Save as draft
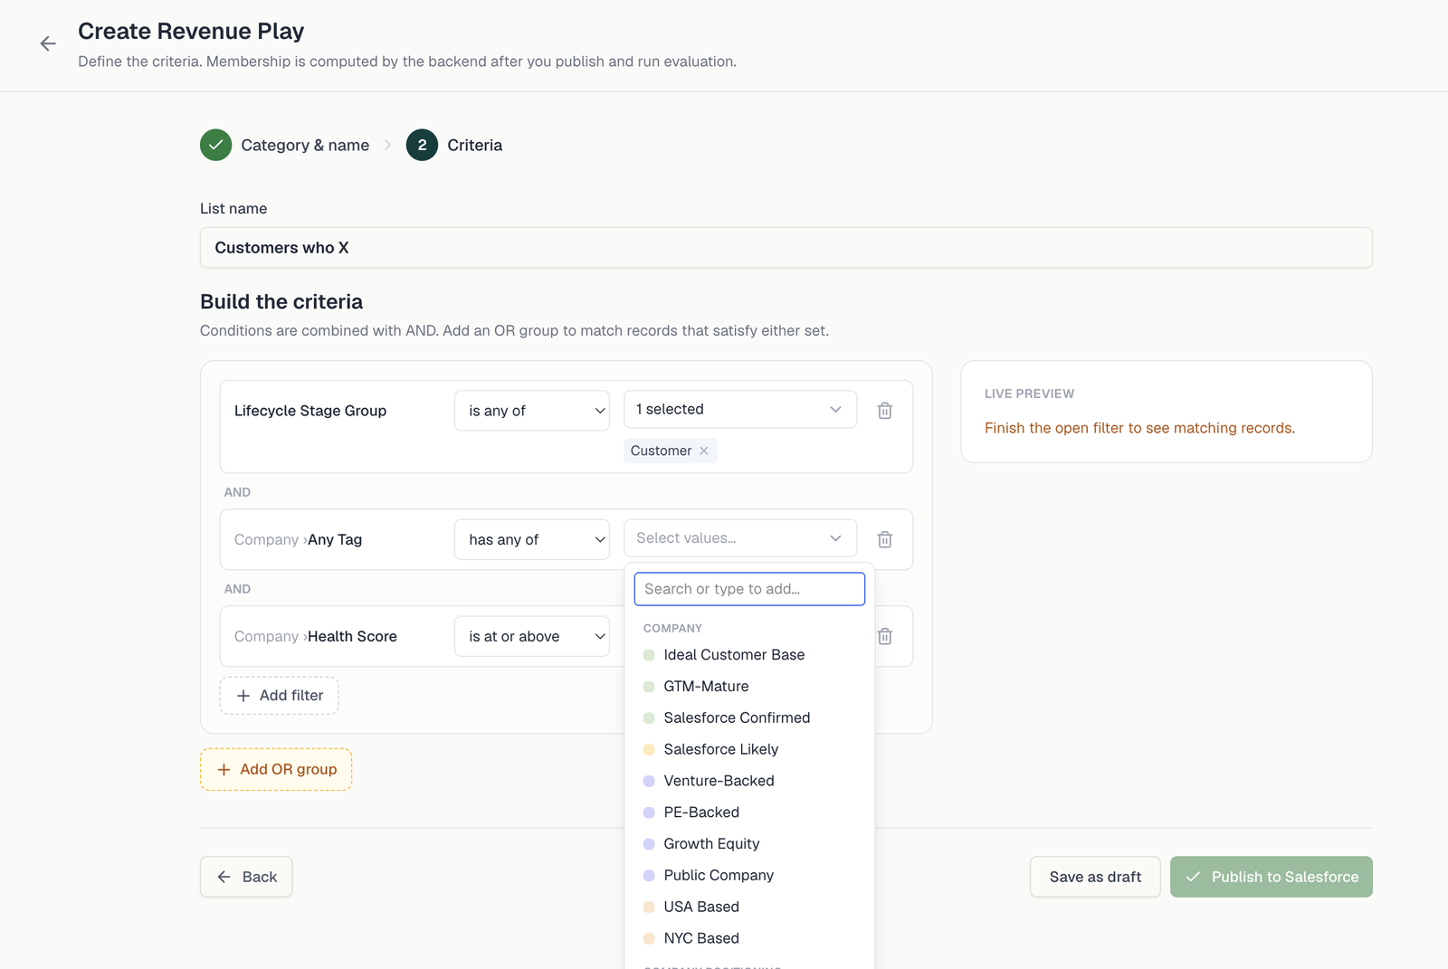The width and height of the screenshot is (1448, 969). pyautogui.click(x=1095, y=877)
